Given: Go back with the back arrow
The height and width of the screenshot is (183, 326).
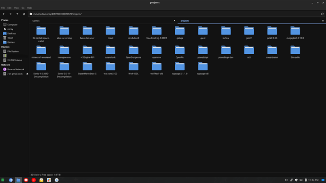Looking at the screenshot, I should (x=4, y=14).
